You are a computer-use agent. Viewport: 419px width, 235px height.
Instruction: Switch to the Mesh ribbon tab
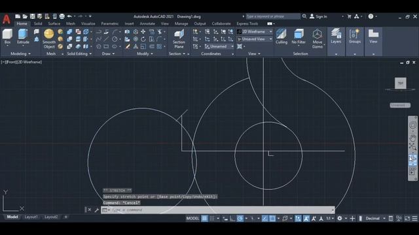click(x=71, y=23)
